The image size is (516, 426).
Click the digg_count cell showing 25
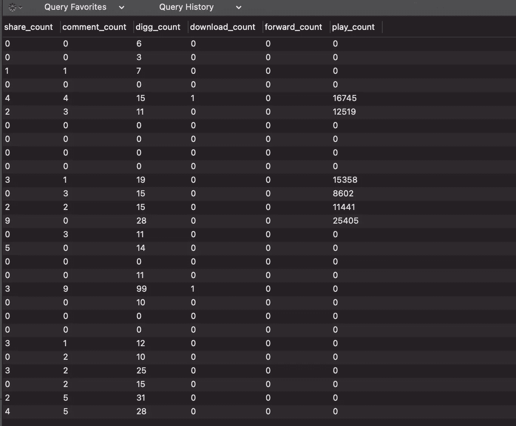click(x=141, y=371)
